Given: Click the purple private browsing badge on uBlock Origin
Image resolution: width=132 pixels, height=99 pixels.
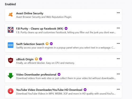Looking at the screenshot, I should tap(41, 59).
